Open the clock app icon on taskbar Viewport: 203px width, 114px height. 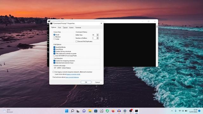click(101, 111)
